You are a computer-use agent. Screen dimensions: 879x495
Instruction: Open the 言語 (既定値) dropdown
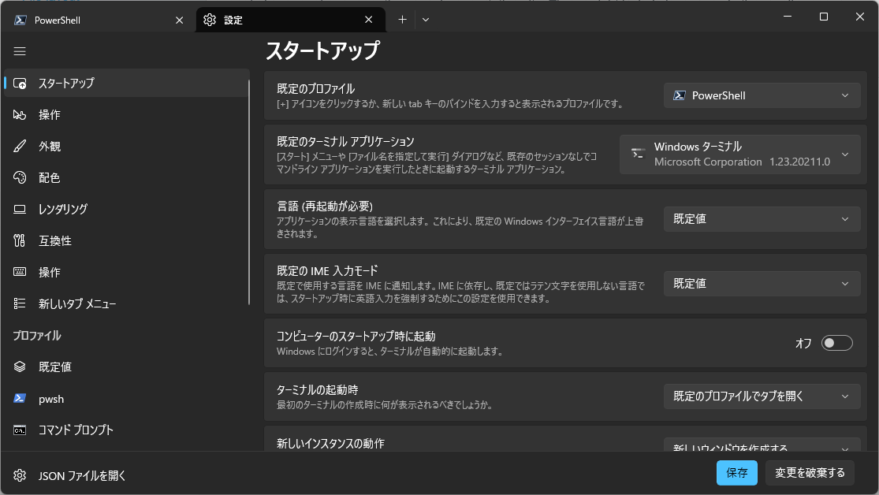coord(761,218)
